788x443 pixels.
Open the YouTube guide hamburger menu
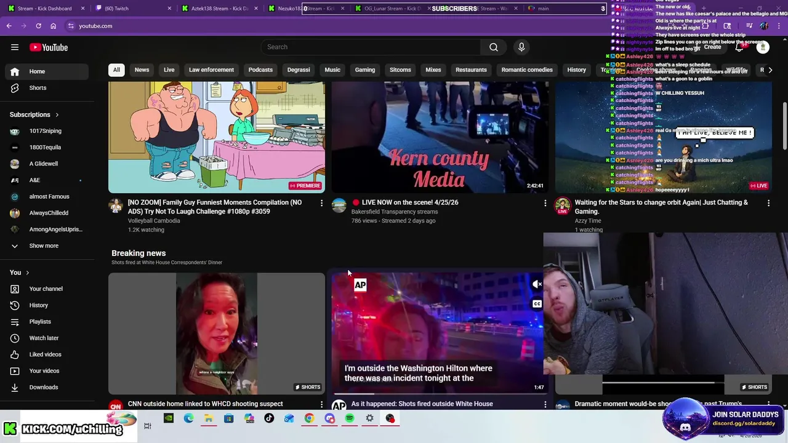(x=15, y=47)
